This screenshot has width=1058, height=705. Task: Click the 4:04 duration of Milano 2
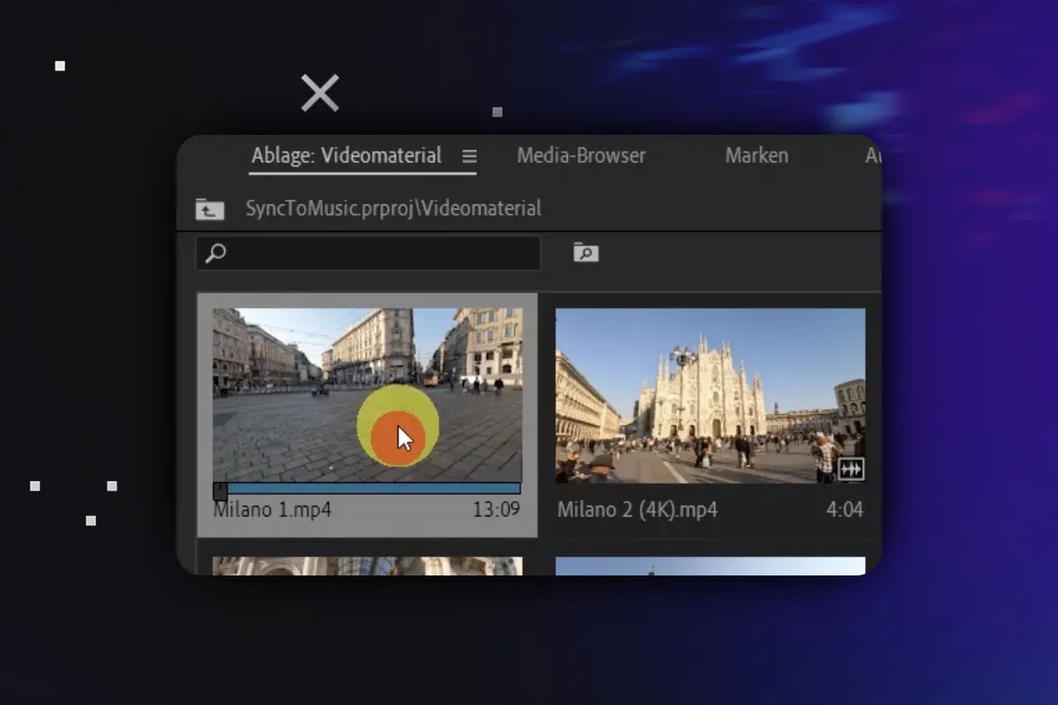(x=845, y=510)
